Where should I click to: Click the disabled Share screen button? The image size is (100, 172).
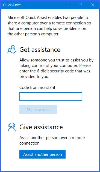38,109
